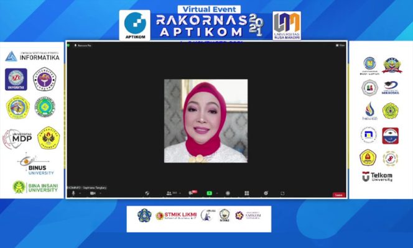Click the Telkom University logo
This screenshot has width=413, height=248.
click(x=377, y=177)
